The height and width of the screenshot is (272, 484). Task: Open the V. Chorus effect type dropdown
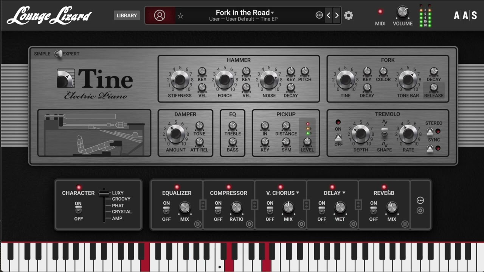pyautogui.click(x=282, y=193)
